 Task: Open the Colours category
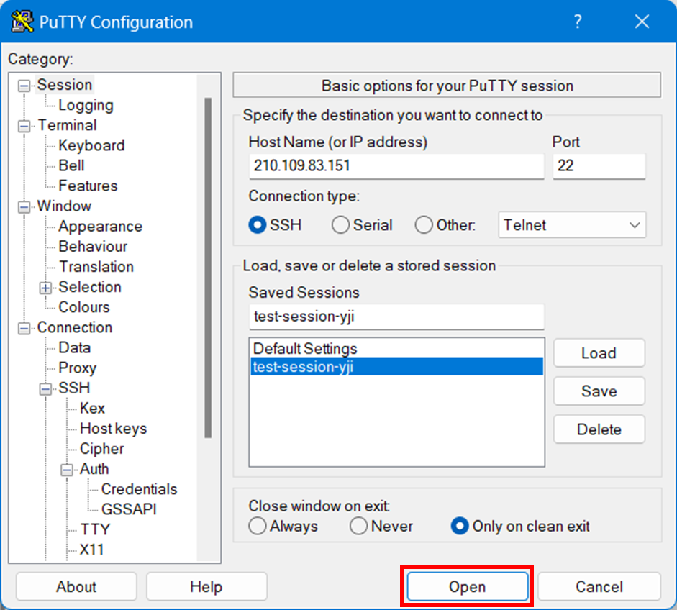pyautogui.click(x=84, y=307)
